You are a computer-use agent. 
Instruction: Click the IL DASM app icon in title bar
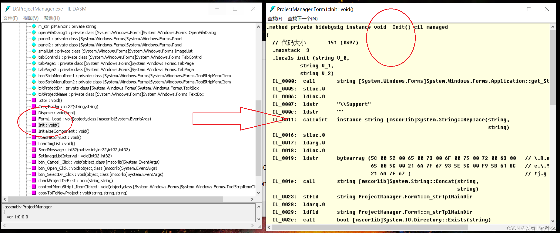tap(8, 9)
